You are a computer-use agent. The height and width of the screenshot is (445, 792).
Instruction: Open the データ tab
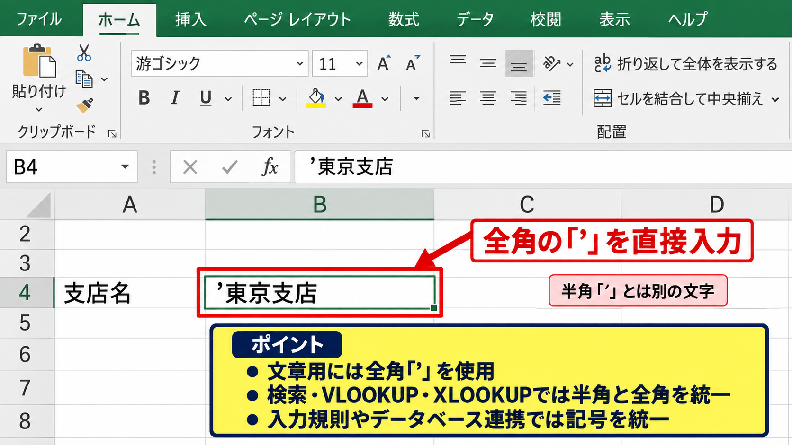click(x=475, y=19)
